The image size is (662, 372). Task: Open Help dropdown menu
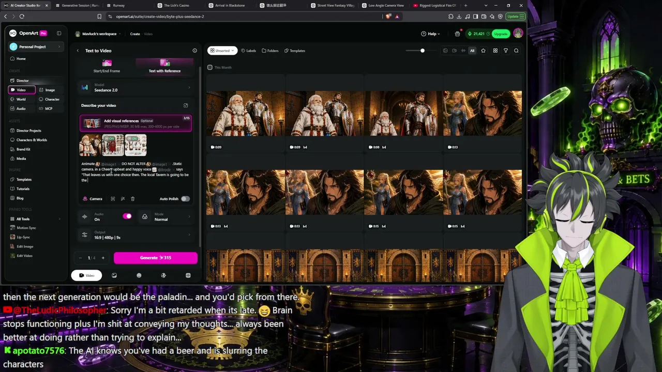[430, 34]
